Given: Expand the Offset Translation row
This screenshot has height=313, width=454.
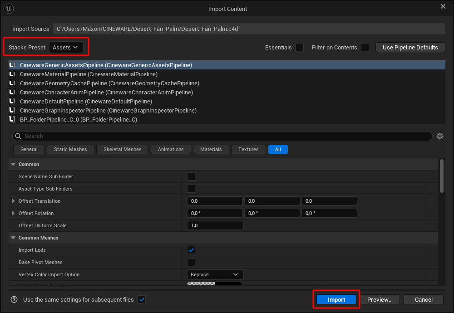Looking at the screenshot, I should 13,201.
